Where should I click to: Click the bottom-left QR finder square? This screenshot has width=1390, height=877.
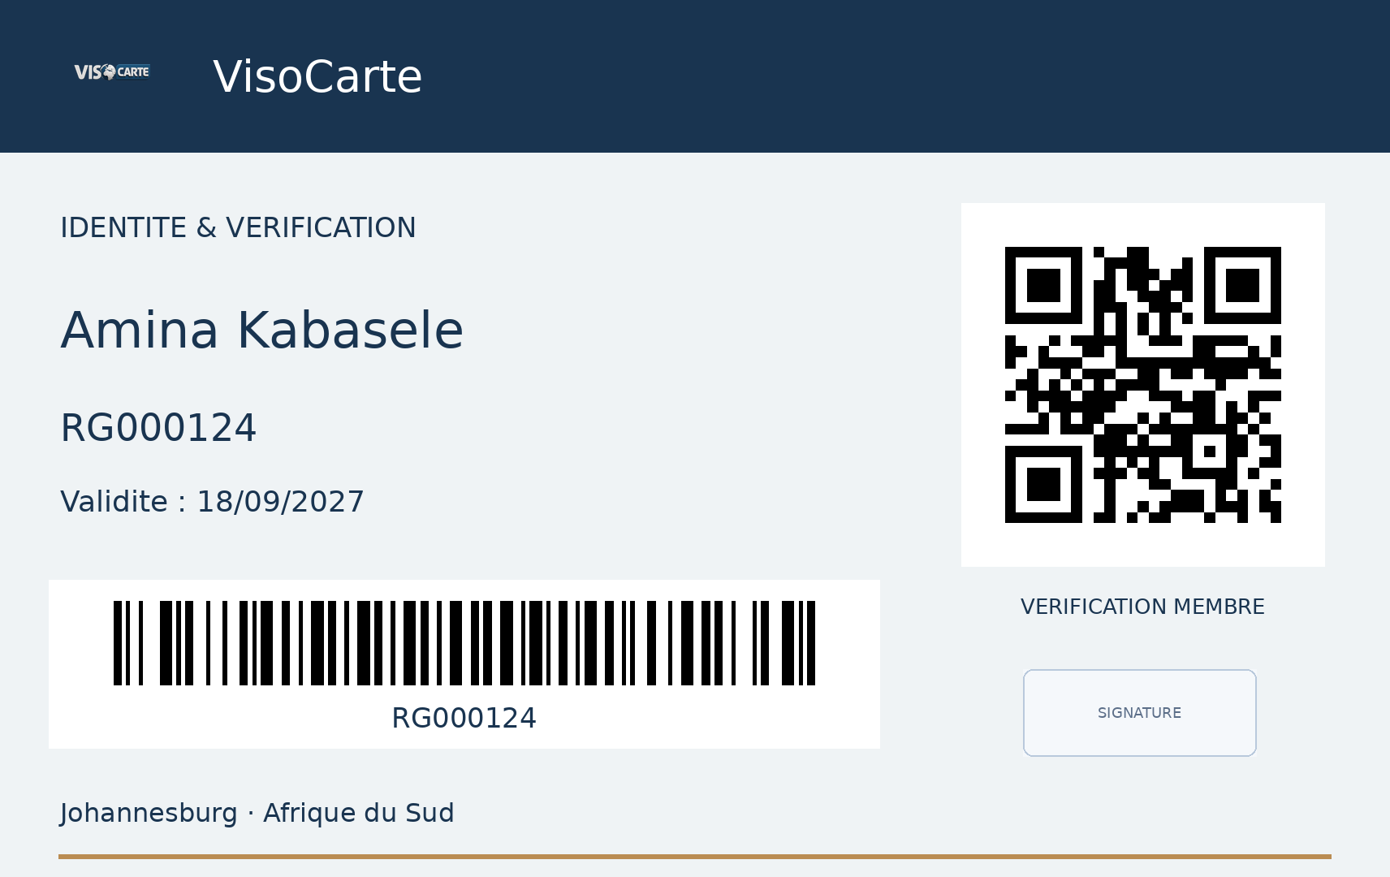(1043, 485)
